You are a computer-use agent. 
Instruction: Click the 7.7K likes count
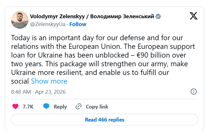[28, 106]
